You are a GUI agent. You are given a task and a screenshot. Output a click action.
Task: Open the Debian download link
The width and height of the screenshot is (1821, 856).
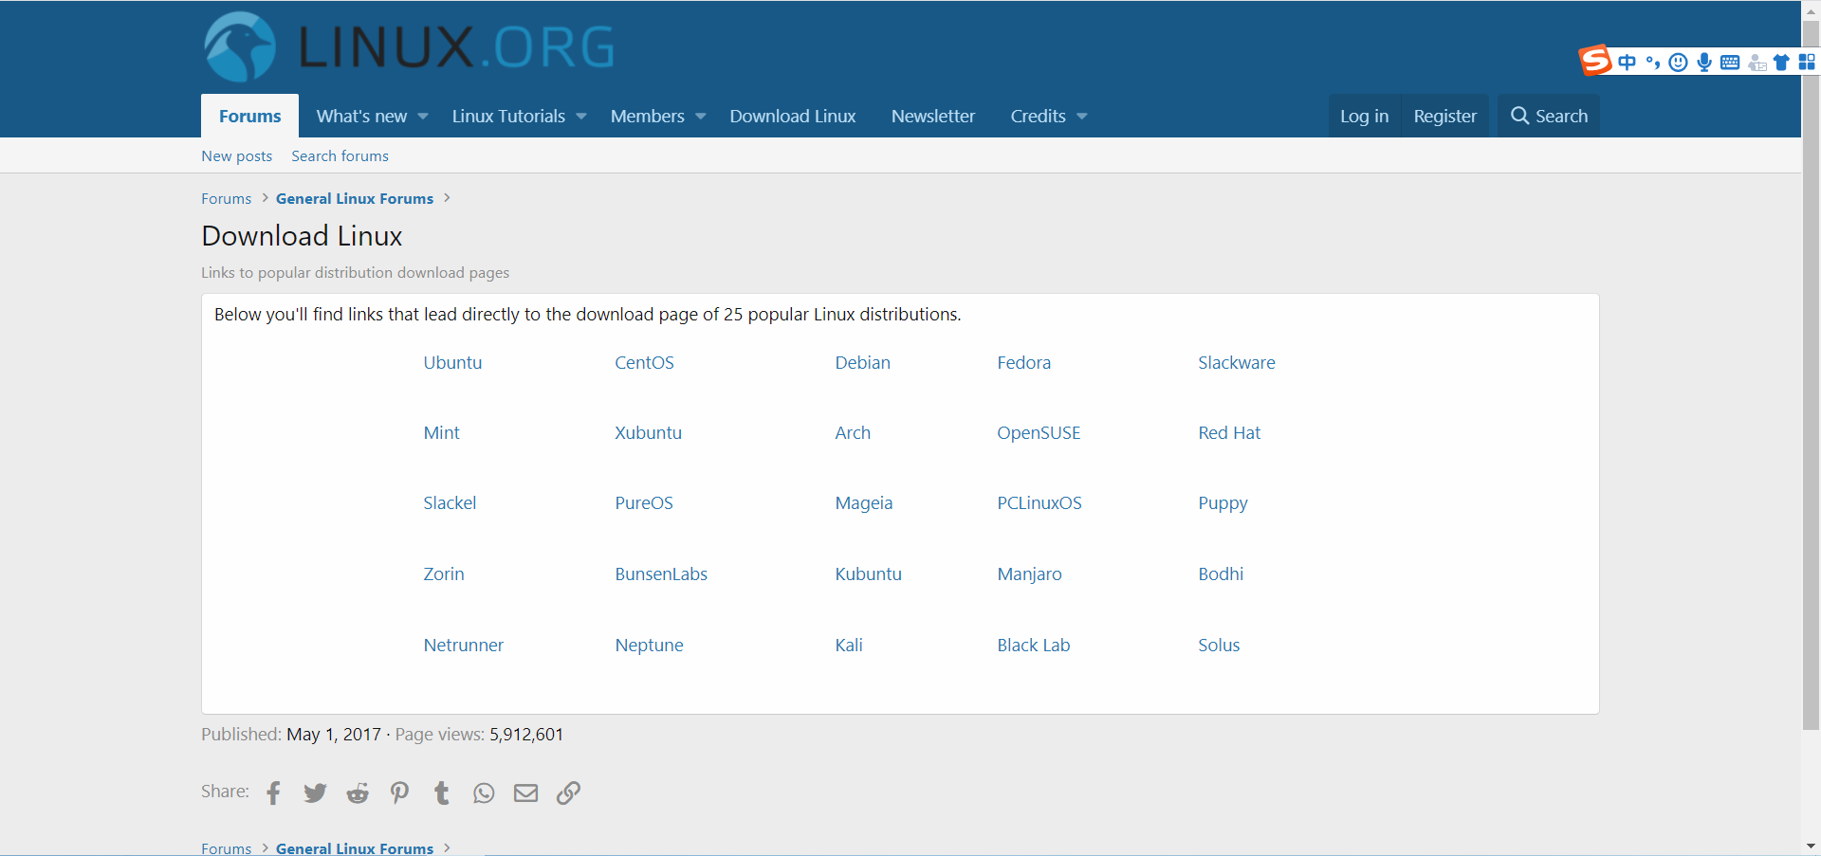862,362
